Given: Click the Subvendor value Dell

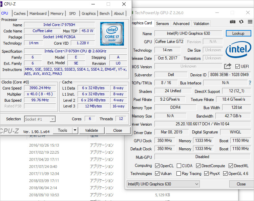Looking at the screenshot, I should (x=171, y=75).
